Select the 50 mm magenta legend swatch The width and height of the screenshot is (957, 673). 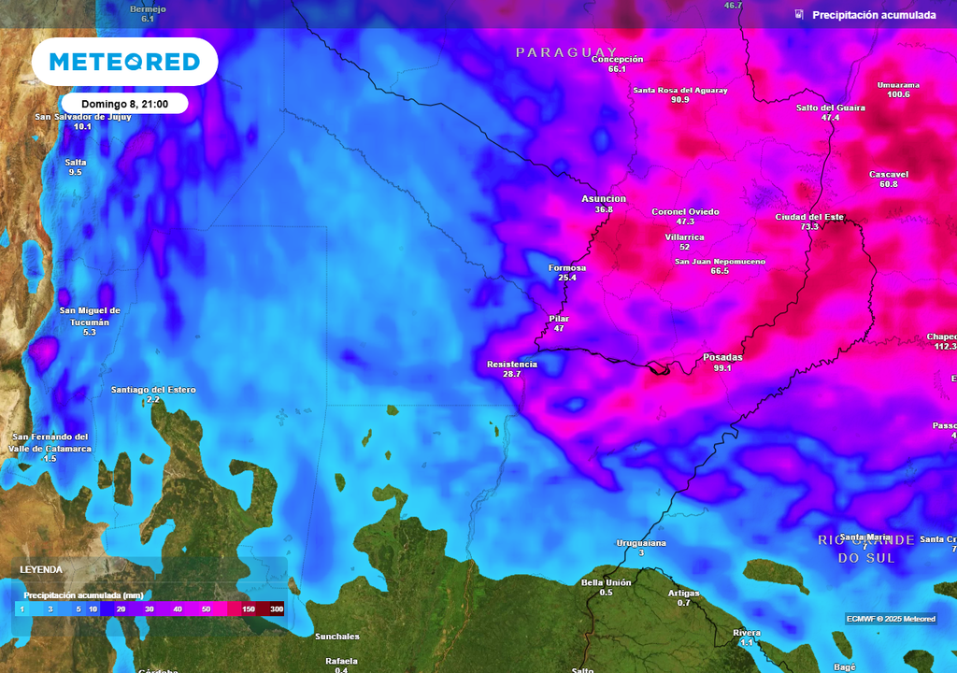click(x=207, y=608)
